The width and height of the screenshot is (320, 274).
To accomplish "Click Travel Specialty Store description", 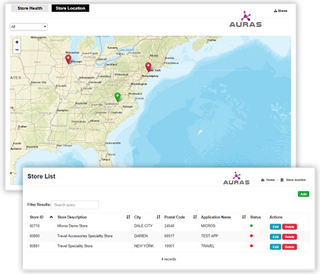I will click(x=75, y=246).
